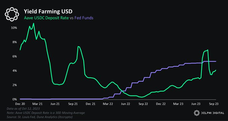Click the Source: St. Louis Fed footnote
The width and height of the screenshot is (228, 121).
(40, 117)
